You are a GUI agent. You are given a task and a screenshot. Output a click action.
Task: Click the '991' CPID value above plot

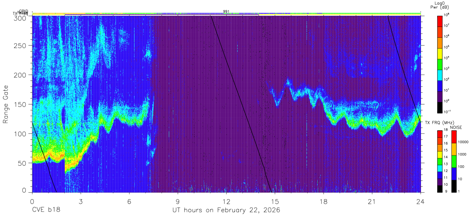226,11
